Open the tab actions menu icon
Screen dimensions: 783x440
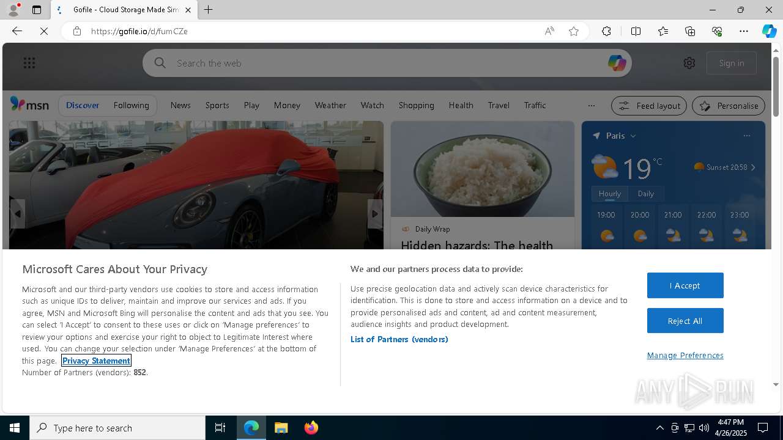pos(37,10)
